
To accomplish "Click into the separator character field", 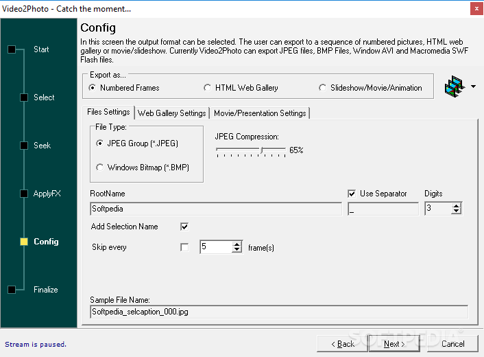I will pyautogui.click(x=383, y=209).
